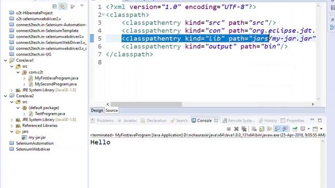Open the Open Console dropdown arrow
Screen dimensions: 335x188
point(321,129)
